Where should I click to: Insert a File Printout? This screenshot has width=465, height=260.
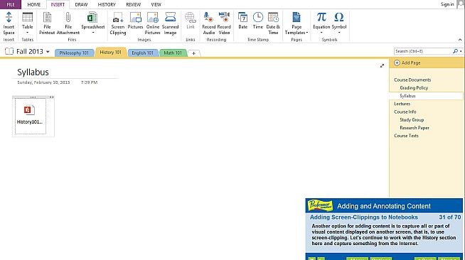[x=47, y=23]
